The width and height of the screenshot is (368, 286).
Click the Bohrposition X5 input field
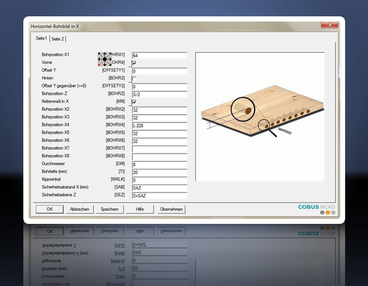pos(159,133)
